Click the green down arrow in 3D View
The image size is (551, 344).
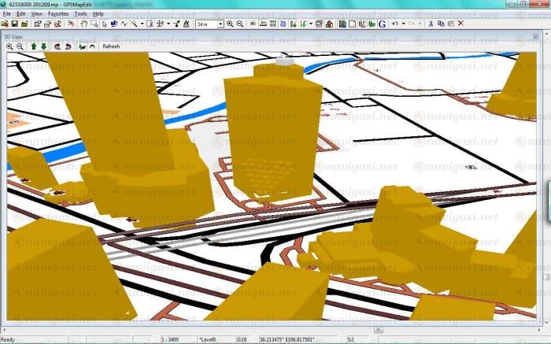tap(43, 46)
